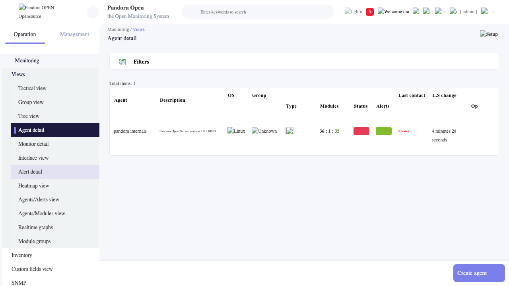Image resolution: width=509 pixels, height=286 pixels.
Task: Open Custom fields view
Action: [x=51, y=269]
